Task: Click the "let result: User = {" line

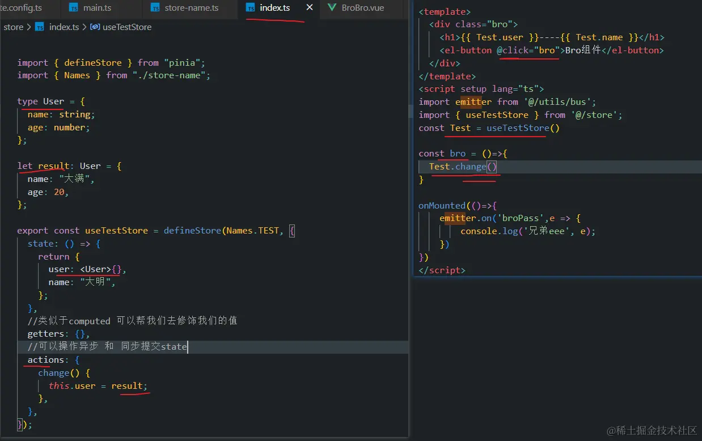Action: coord(69,166)
